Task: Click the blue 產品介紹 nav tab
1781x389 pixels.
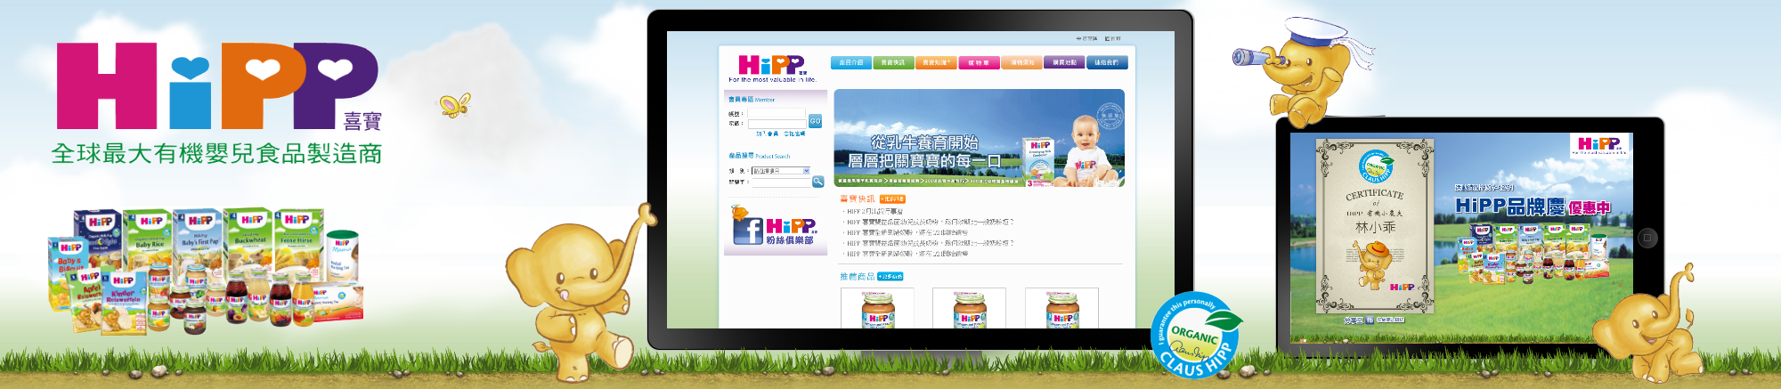Action: (x=850, y=62)
